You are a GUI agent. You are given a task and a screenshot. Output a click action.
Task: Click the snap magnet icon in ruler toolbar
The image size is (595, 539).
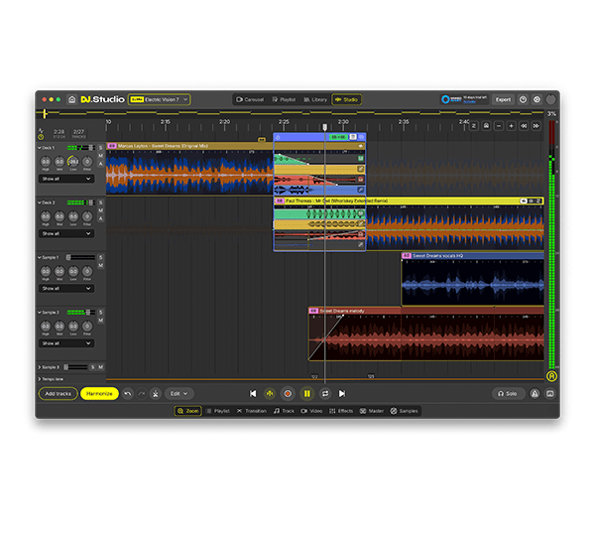[x=486, y=126]
